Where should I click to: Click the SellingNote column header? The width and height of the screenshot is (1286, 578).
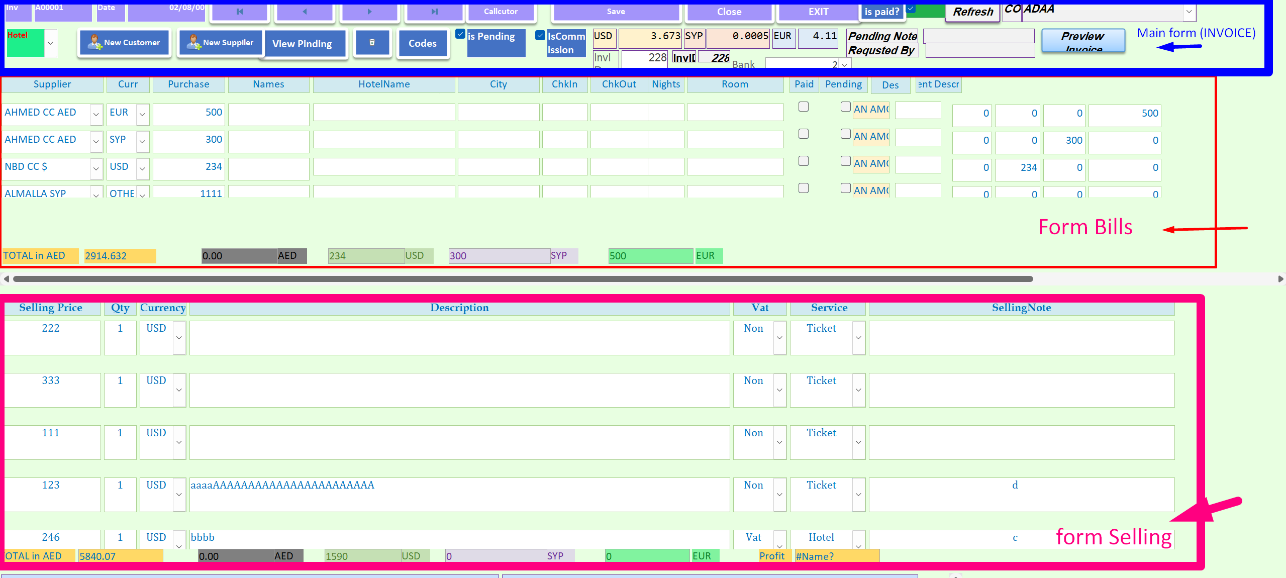click(1021, 308)
